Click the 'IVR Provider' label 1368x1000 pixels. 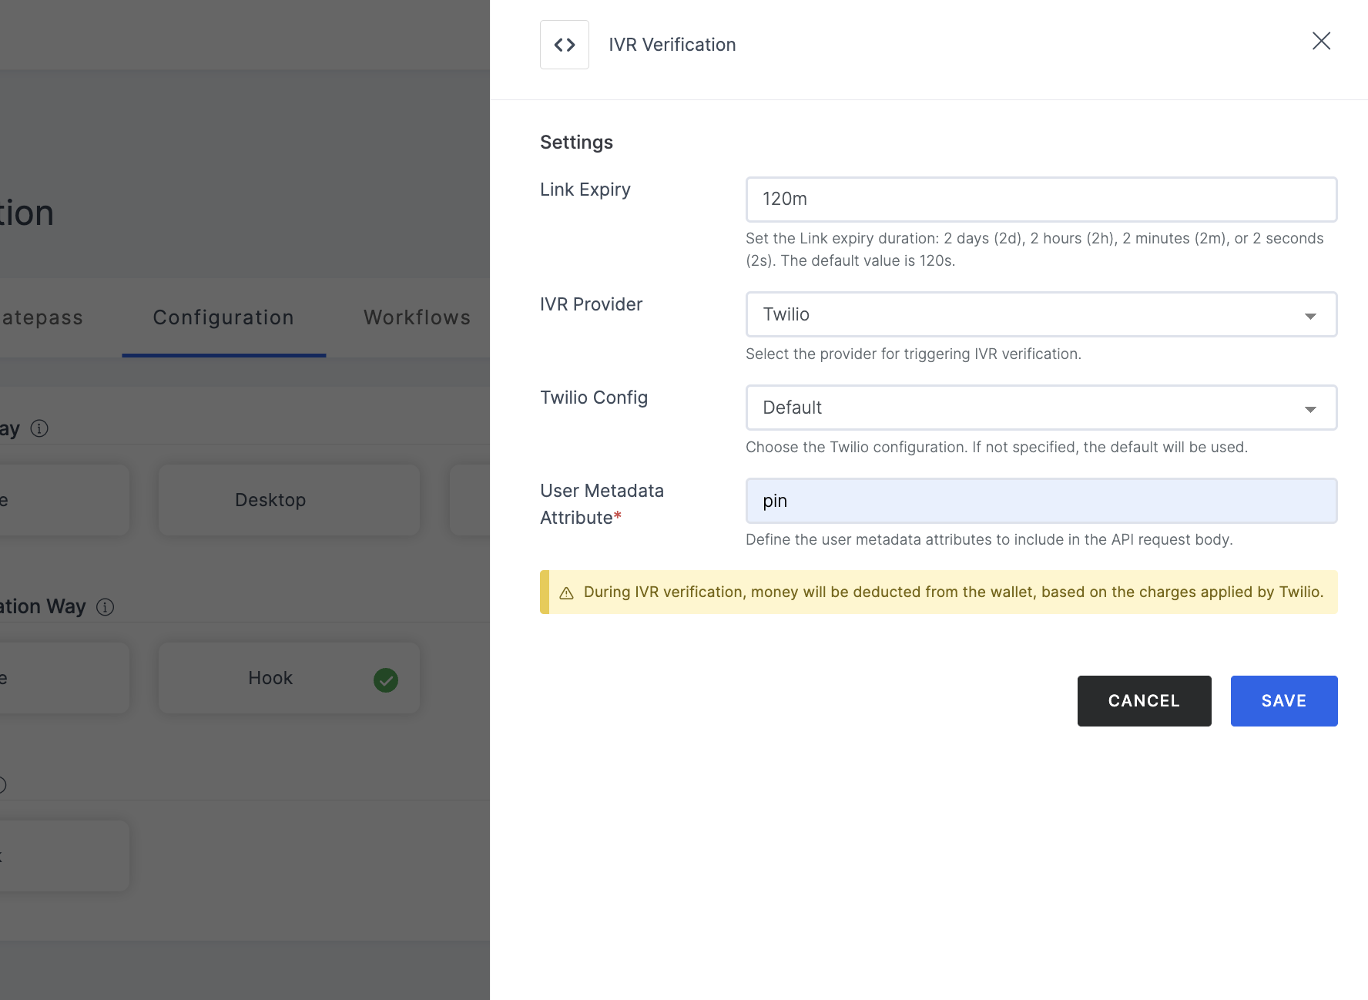(592, 304)
